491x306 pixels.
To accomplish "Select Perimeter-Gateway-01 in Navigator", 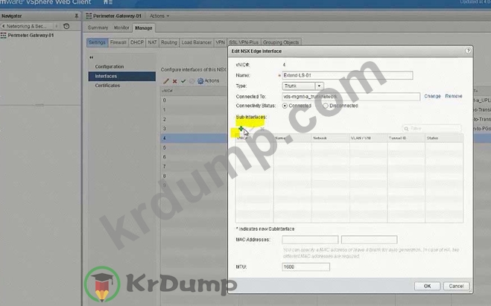I will click(31, 35).
